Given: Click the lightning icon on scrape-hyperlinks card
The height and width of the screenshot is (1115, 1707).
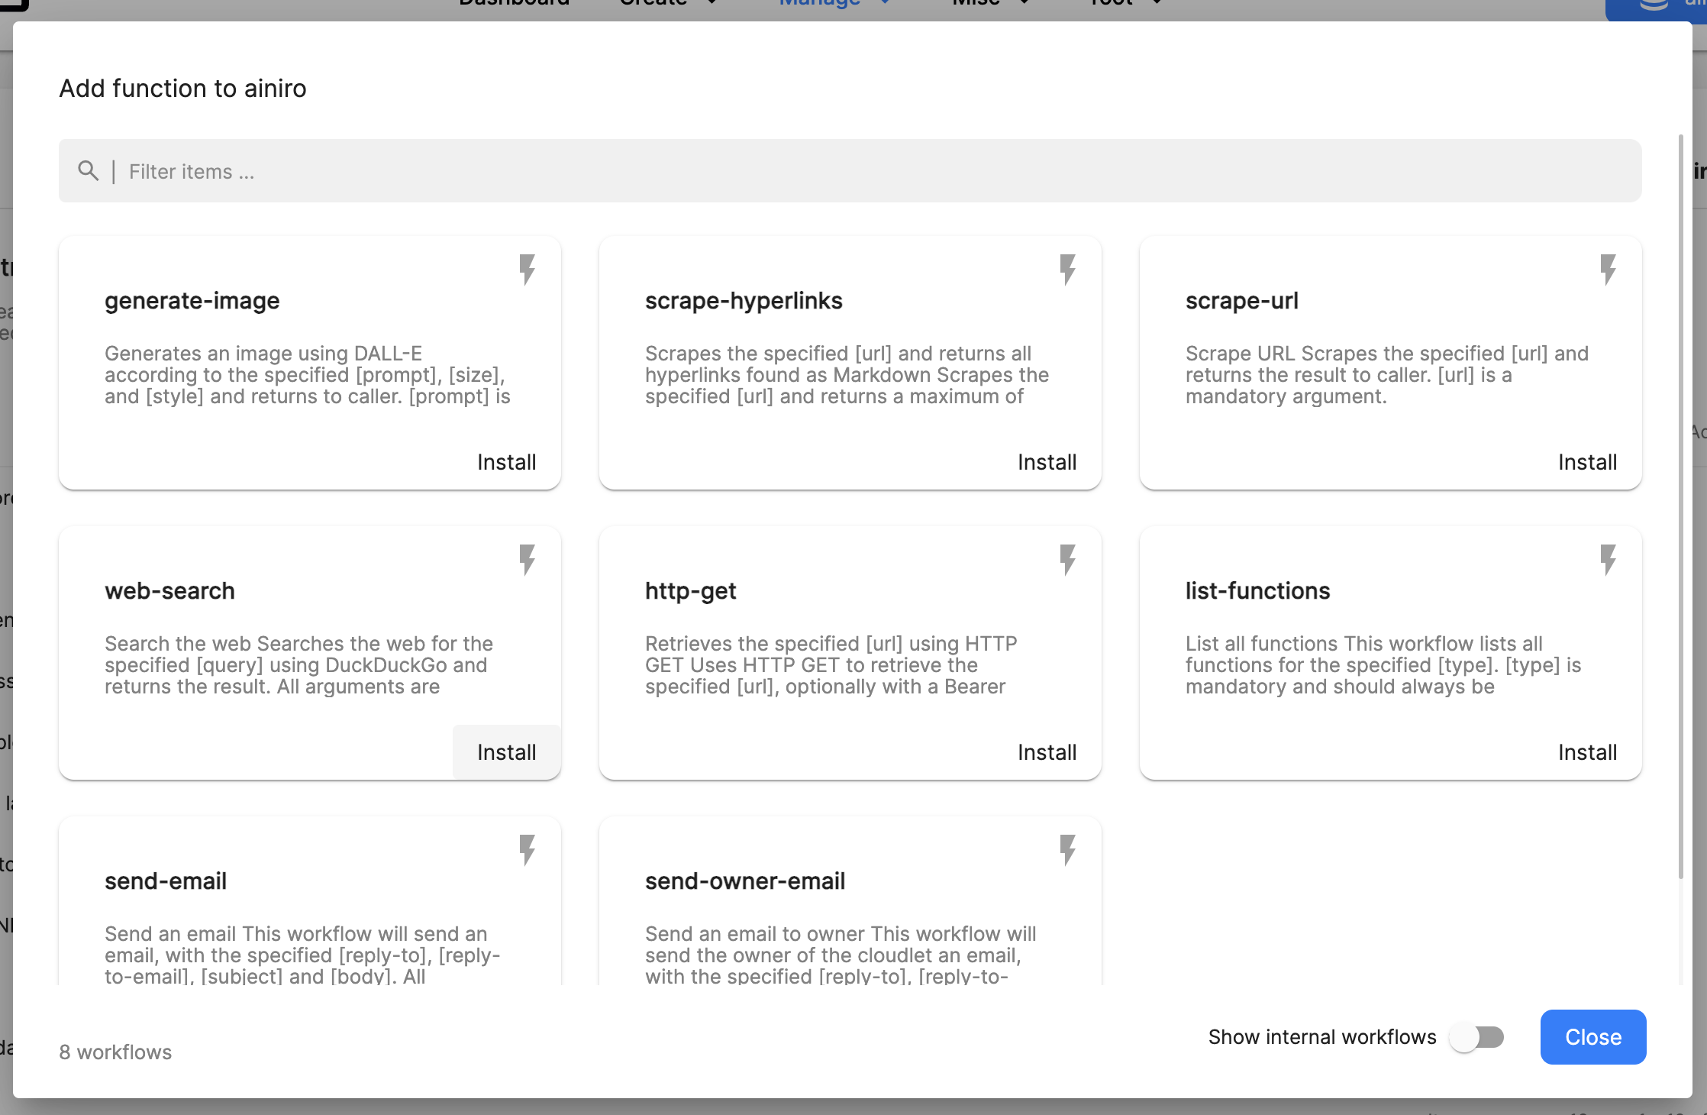Looking at the screenshot, I should point(1068,269).
